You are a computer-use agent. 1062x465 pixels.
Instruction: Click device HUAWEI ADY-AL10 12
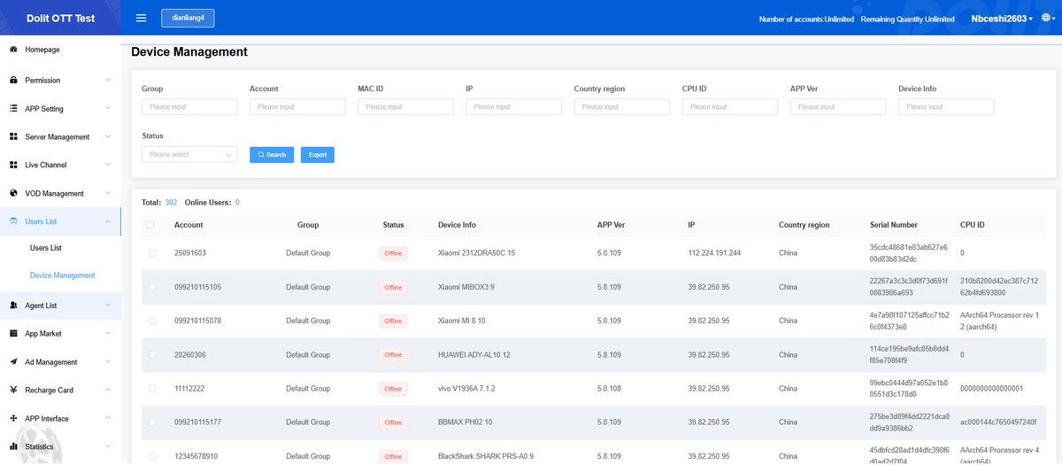(474, 354)
